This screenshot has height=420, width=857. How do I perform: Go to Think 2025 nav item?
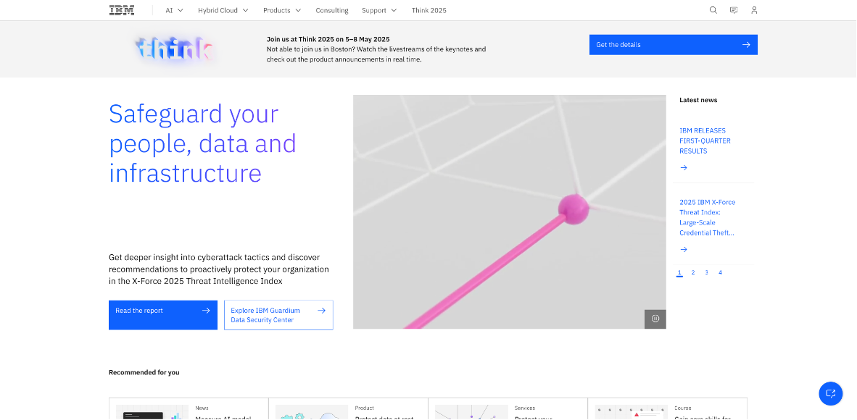pos(428,10)
